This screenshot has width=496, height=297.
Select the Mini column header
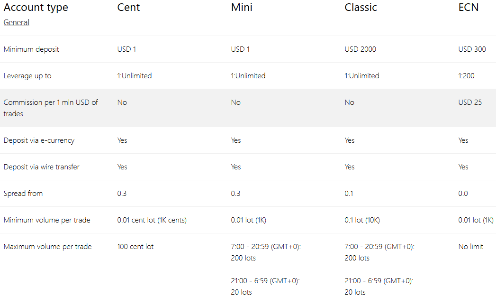pos(242,7)
